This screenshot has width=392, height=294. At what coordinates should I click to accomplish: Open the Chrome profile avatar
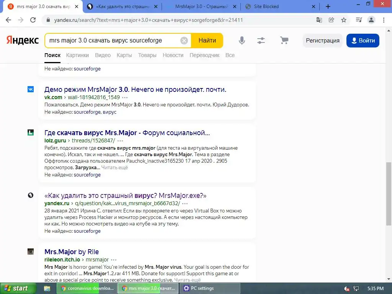point(371,20)
